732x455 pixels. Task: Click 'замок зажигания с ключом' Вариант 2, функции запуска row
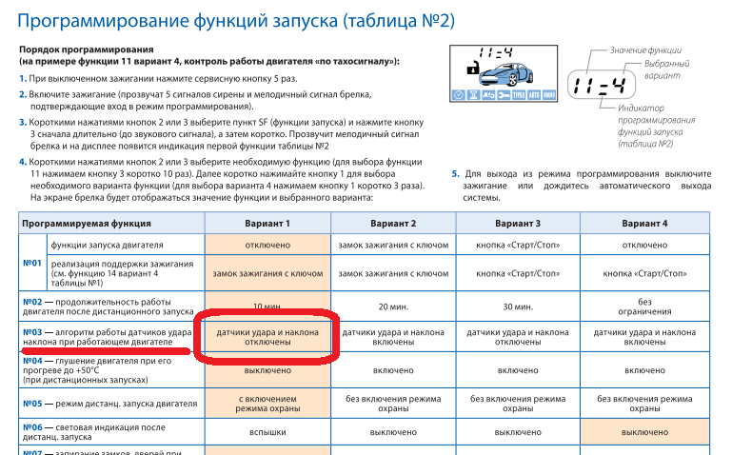pos(393,245)
